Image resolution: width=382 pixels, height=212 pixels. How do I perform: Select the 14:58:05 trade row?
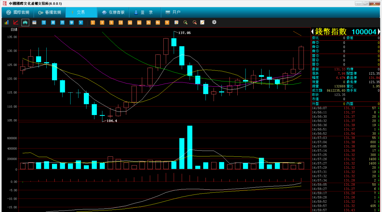[346, 185]
